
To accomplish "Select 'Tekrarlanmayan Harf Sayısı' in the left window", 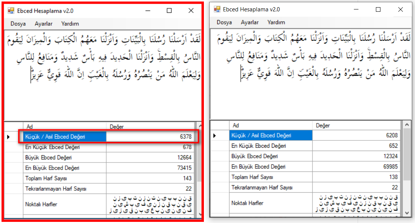I will pyautogui.click(x=56, y=189).
